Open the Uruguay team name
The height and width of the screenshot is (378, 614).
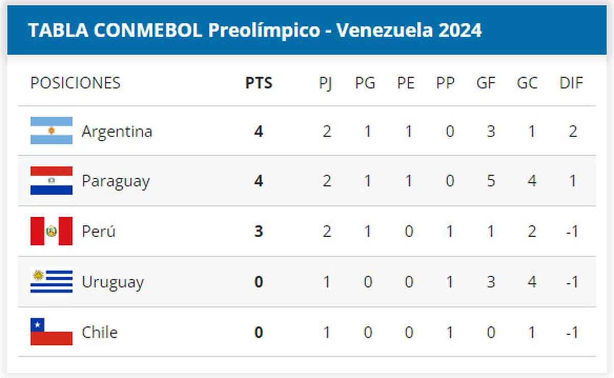click(113, 282)
